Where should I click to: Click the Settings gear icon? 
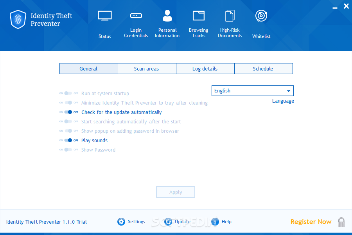click(121, 222)
